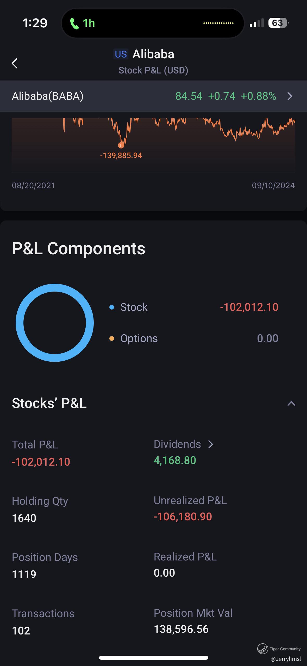Tap the orange Options legend dot
This screenshot has width=307, height=666.
tap(112, 338)
